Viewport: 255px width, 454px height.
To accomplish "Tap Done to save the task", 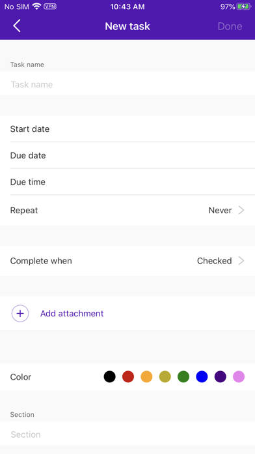I will click(230, 26).
